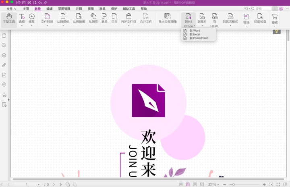This screenshot has height=187, width=290.
Task: Click the page number input field
Action: tap(27, 184)
